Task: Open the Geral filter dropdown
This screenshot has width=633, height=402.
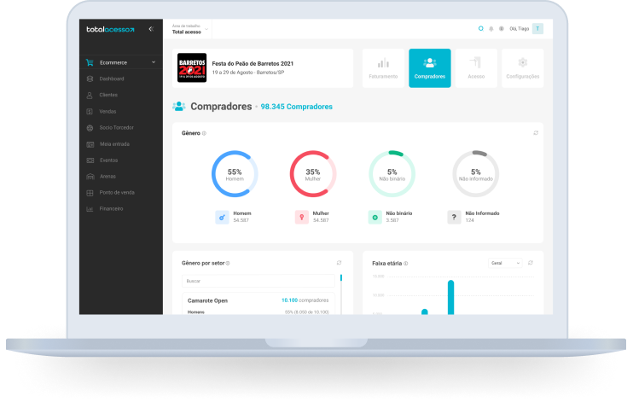Action: pyautogui.click(x=504, y=263)
